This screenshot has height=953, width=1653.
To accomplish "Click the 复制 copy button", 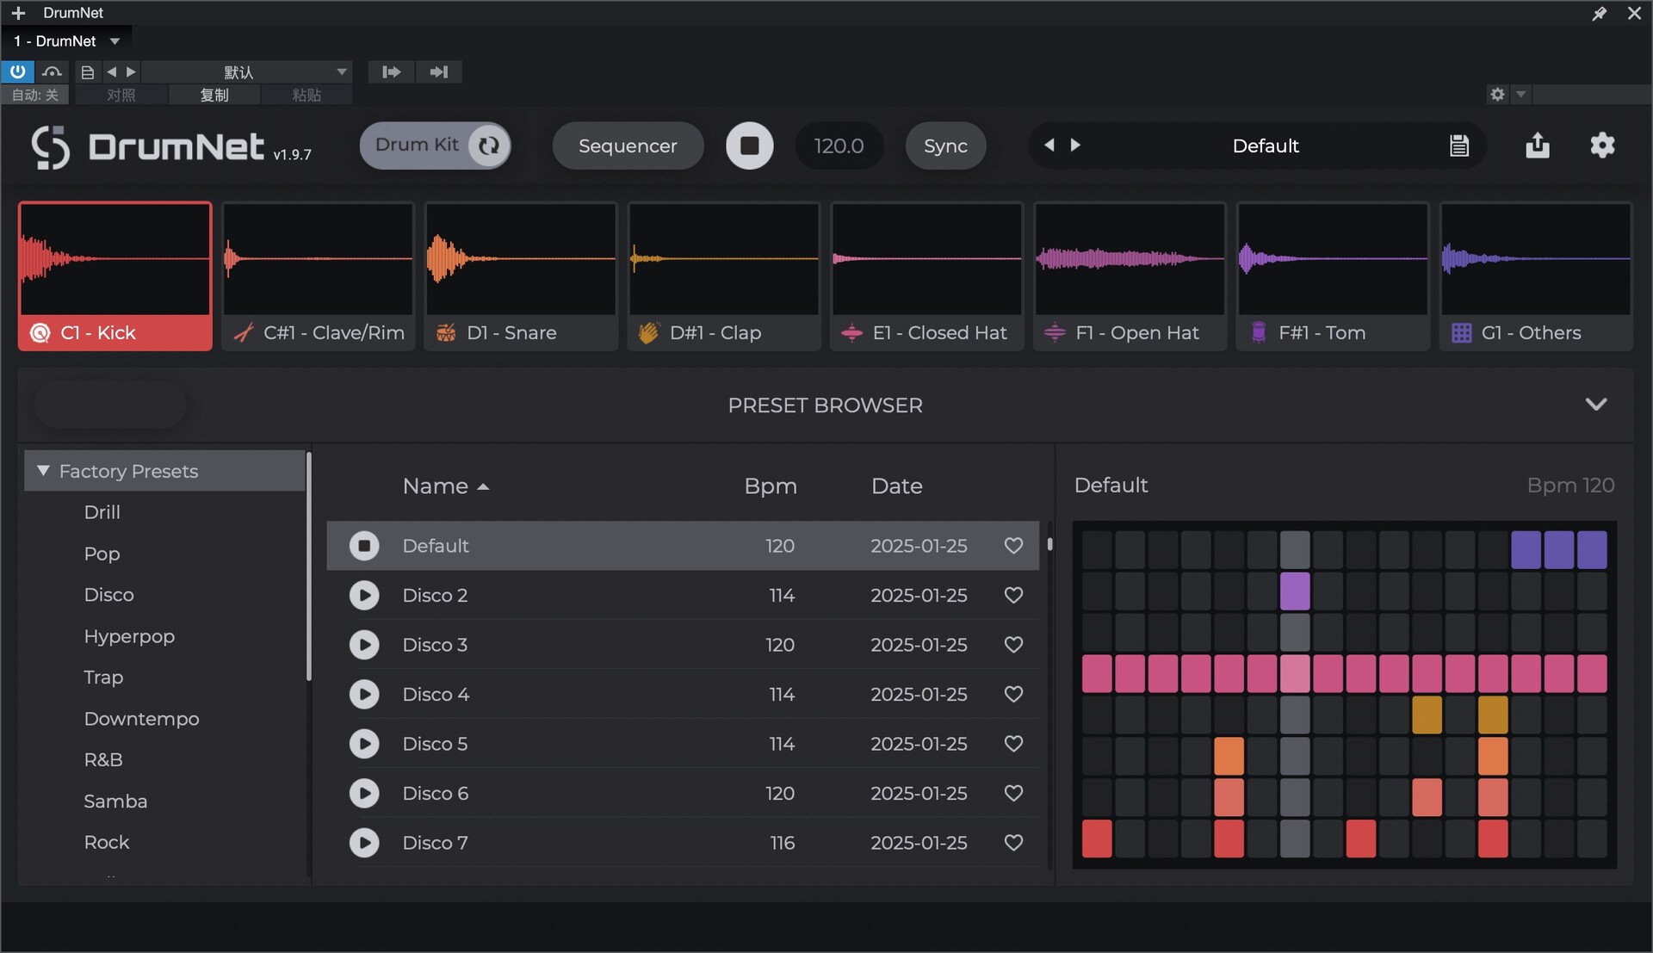I will pyautogui.click(x=214, y=95).
